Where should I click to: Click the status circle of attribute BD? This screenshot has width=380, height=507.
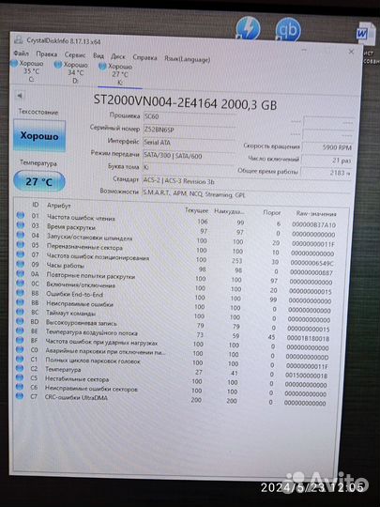(20, 321)
